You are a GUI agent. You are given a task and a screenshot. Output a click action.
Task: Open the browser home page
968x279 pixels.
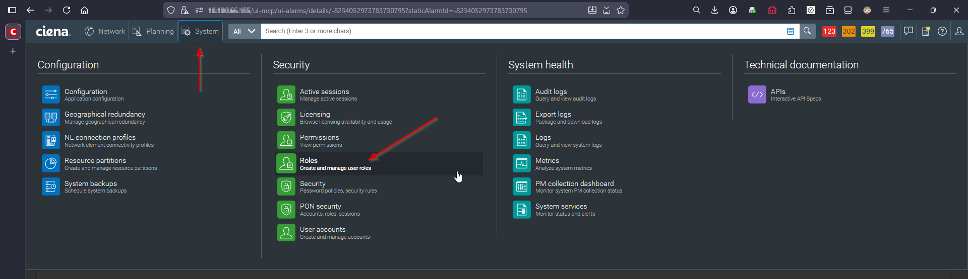84,10
